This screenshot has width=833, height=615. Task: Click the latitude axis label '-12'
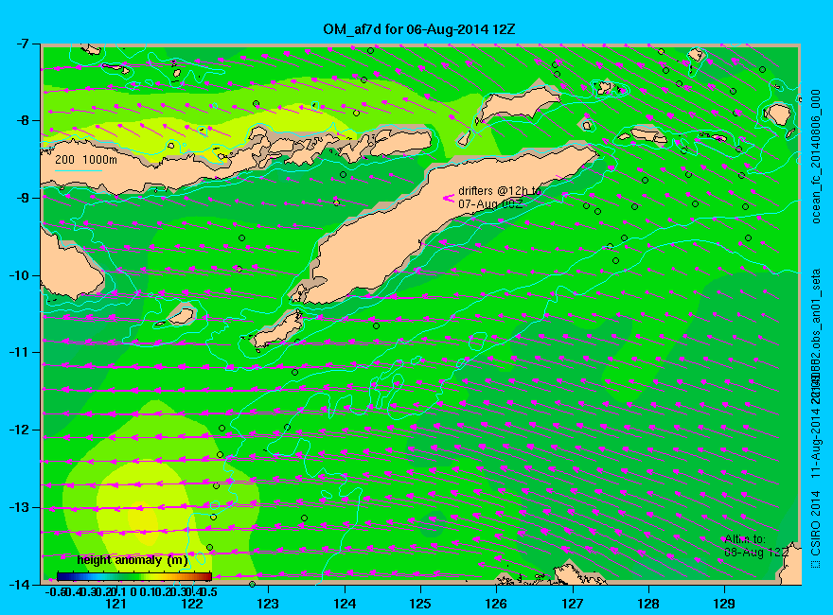19,430
